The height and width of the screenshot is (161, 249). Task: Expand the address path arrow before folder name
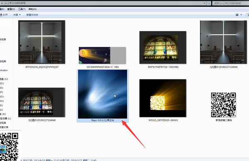coord(2,3)
